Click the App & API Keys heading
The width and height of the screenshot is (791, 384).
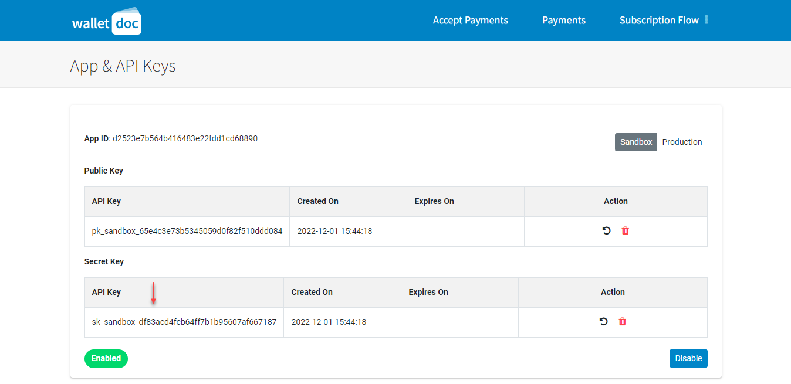click(123, 66)
